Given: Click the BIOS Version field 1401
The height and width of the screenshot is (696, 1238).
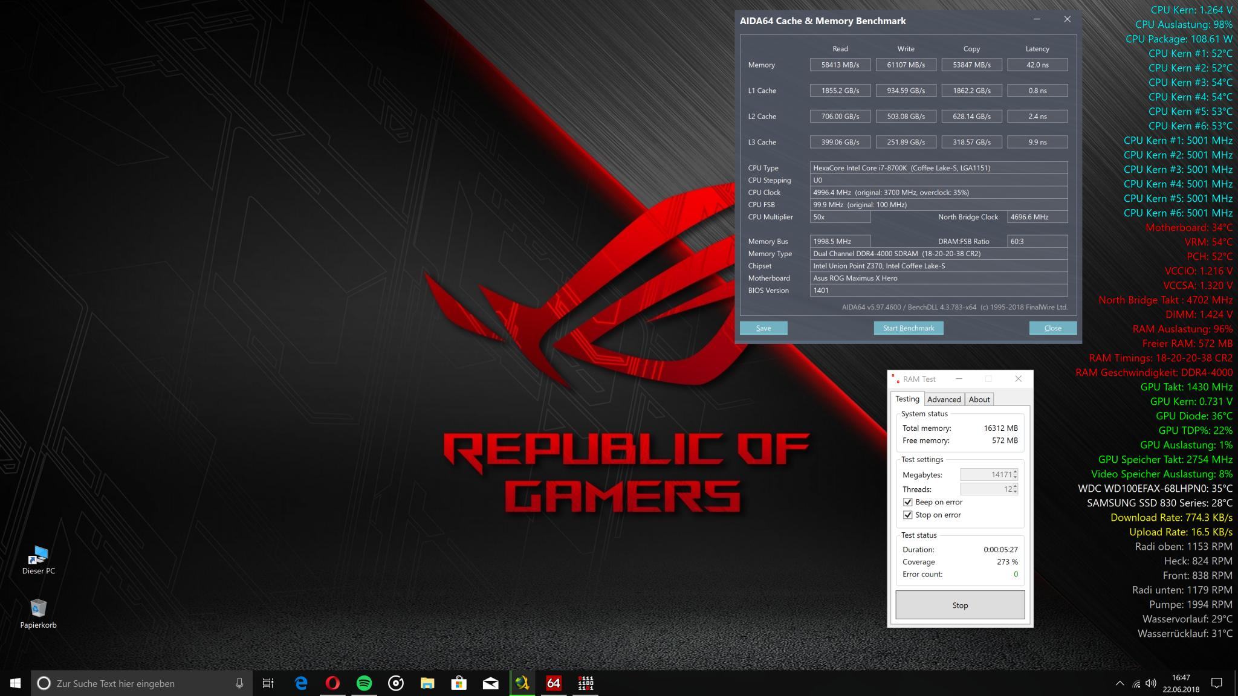Looking at the screenshot, I should (x=939, y=291).
